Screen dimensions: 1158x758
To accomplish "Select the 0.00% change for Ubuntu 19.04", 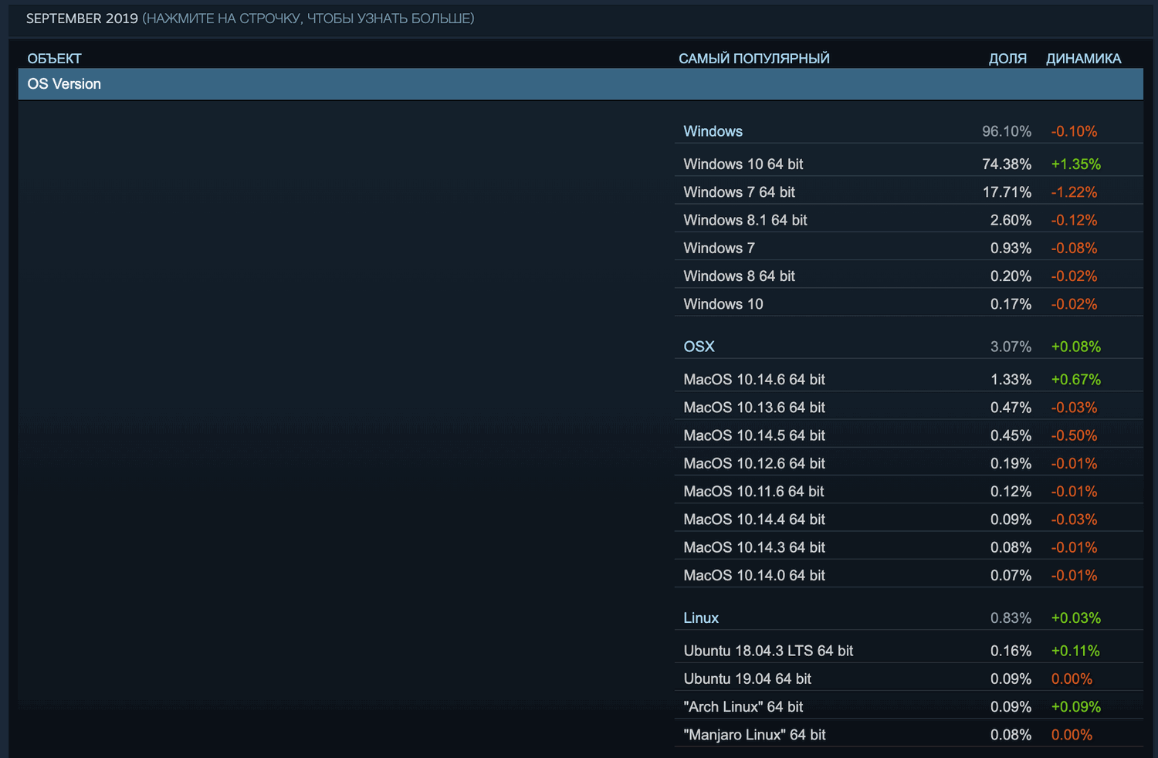I will (x=1072, y=678).
